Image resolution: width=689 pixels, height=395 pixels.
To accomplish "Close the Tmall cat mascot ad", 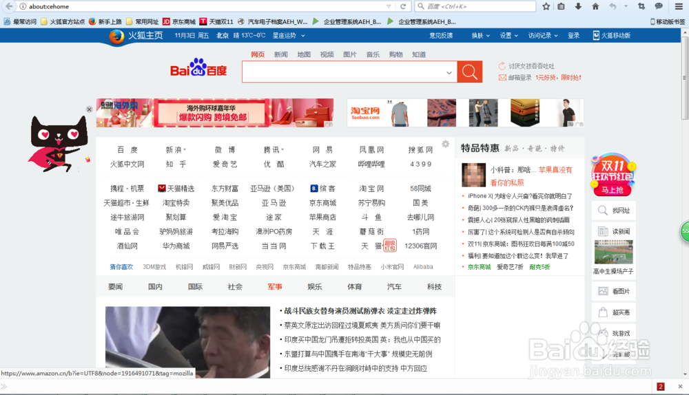I will (89, 109).
